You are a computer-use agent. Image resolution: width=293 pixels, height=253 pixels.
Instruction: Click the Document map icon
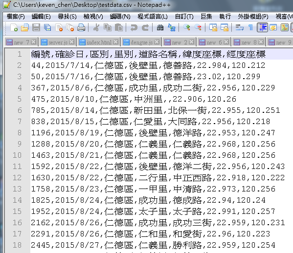click(284, 28)
